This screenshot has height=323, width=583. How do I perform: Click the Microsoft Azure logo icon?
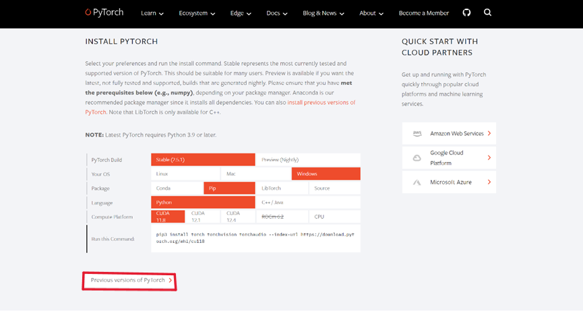click(x=417, y=182)
